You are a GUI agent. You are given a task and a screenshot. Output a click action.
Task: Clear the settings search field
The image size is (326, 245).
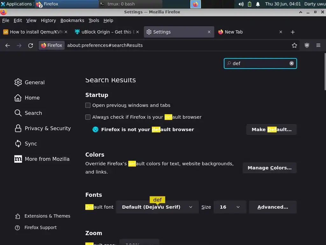(292, 63)
